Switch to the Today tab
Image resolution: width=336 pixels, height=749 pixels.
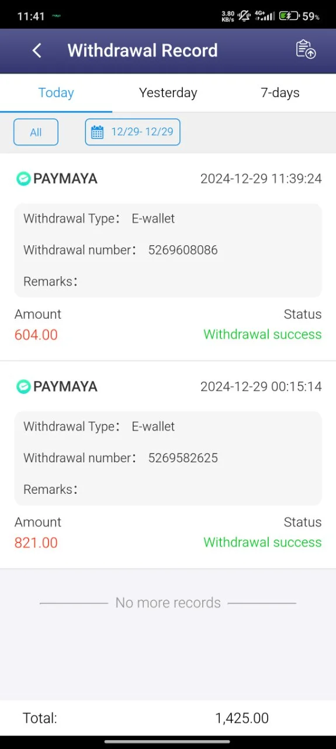click(x=56, y=92)
